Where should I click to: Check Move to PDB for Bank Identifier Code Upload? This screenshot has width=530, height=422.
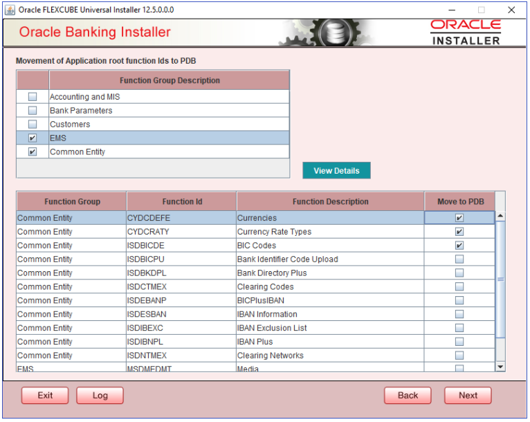(x=459, y=259)
